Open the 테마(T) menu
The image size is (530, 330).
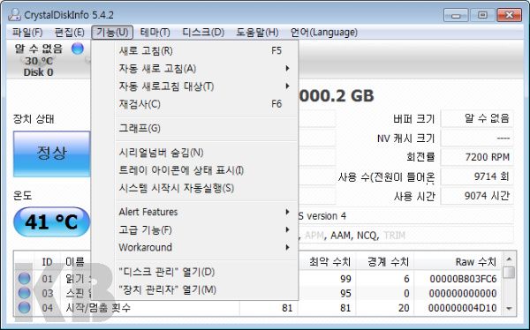pyautogui.click(x=155, y=33)
